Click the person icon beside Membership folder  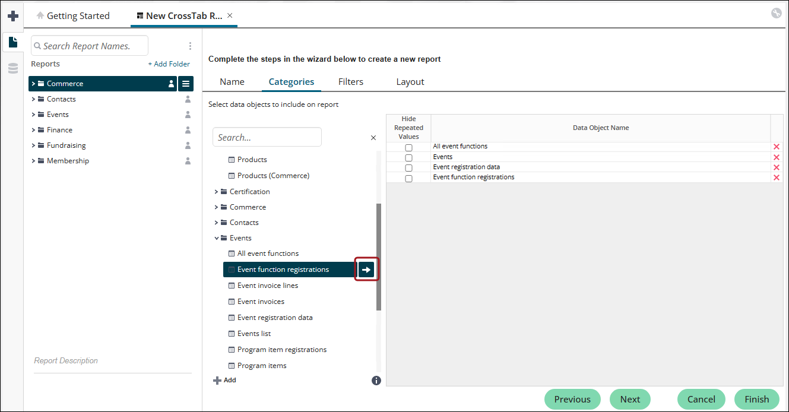tap(188, 161)
